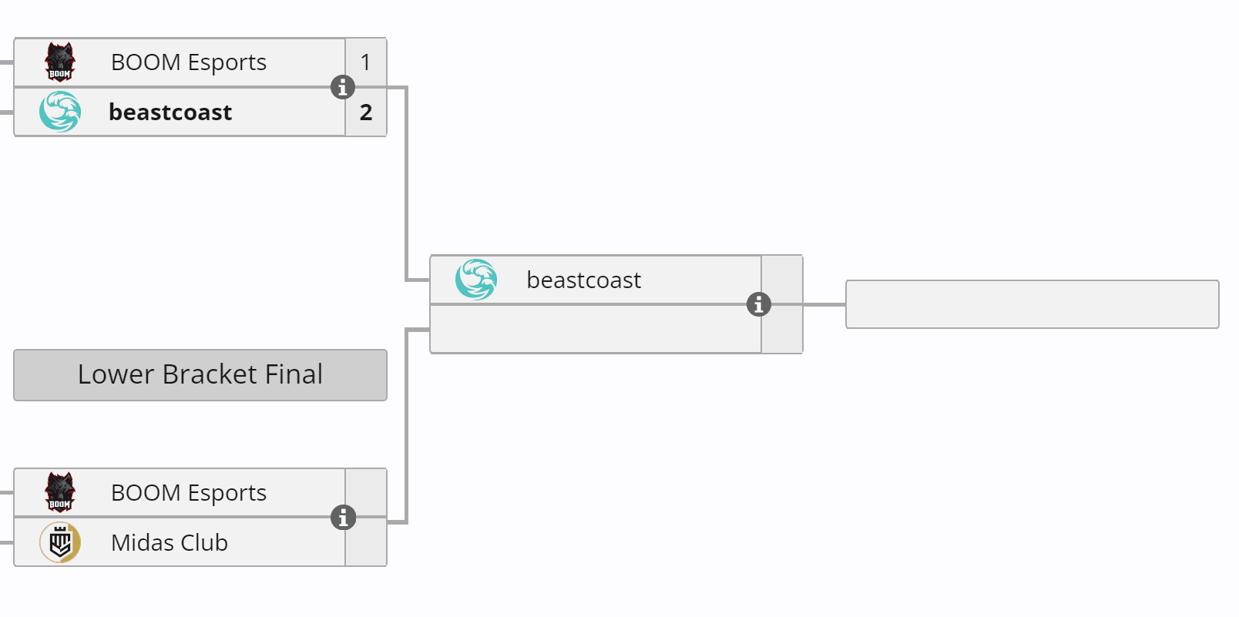Click BOOM Esports logo in bottom match
This screenshot has height=617, width=1239.
click(x=60, y=493)
